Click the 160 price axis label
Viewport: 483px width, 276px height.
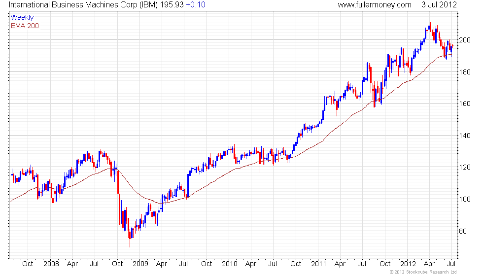click(x=465, y=104)
